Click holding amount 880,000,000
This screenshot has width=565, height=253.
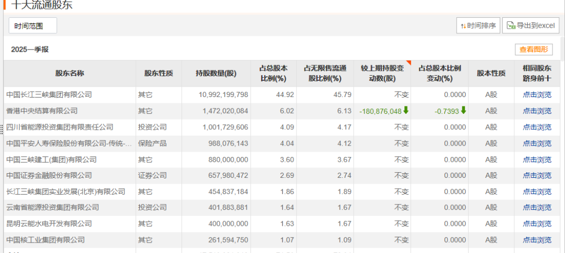coord(229,160)
